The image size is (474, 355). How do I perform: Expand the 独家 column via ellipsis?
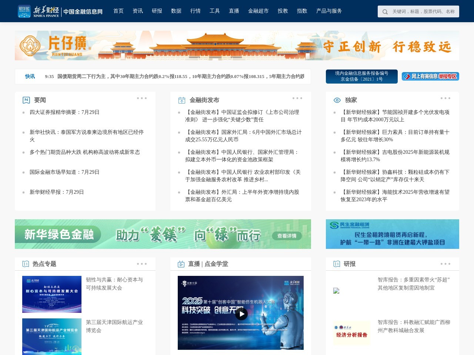coord(445,98)
